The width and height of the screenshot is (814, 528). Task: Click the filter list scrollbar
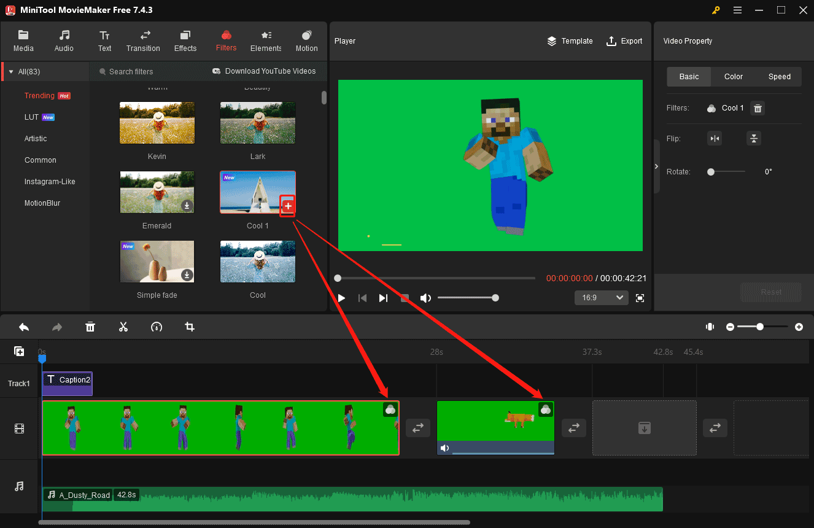click(324, 98)
